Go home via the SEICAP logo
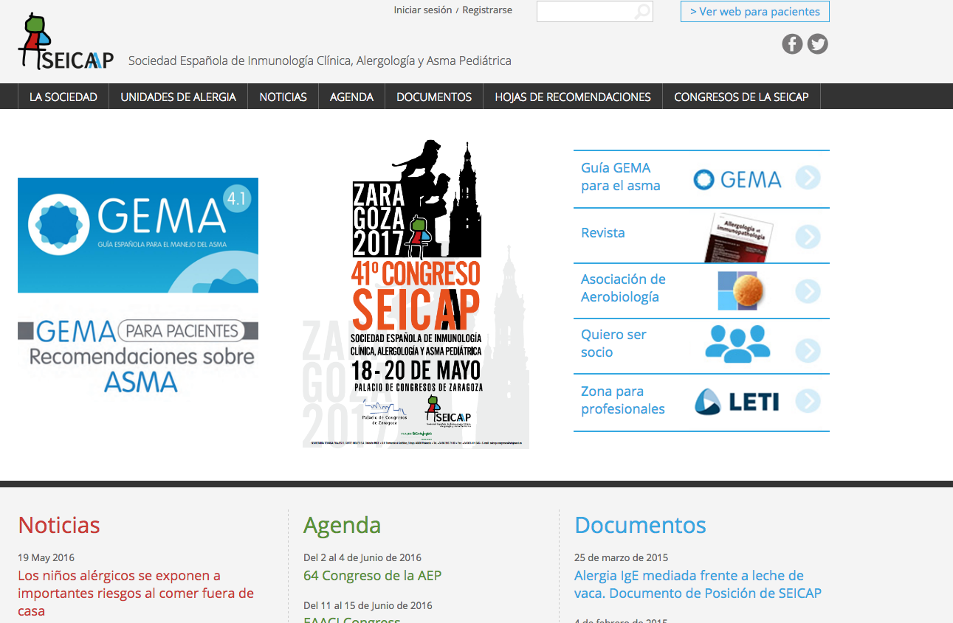This screenshot has width=953, height=623. point(66,42)
